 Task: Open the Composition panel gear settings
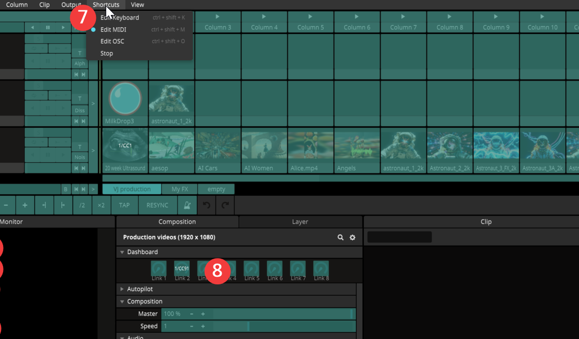point(353,238)
